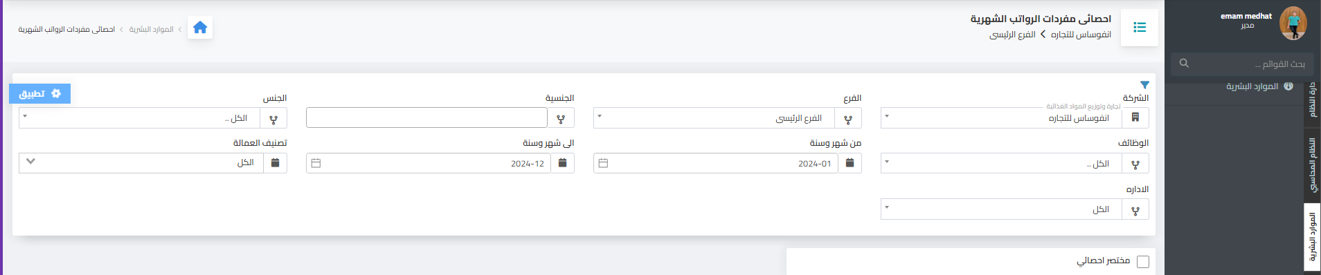Expand the الجنس dropdown
This screenshot has width=1321, height=275.
(139, 118)
